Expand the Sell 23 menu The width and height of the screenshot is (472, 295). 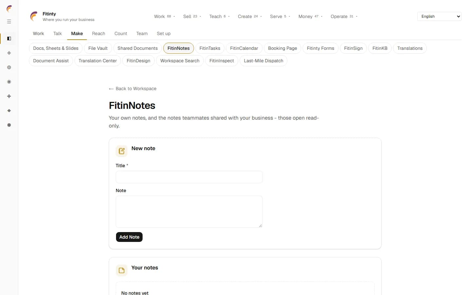coord(192,16)
